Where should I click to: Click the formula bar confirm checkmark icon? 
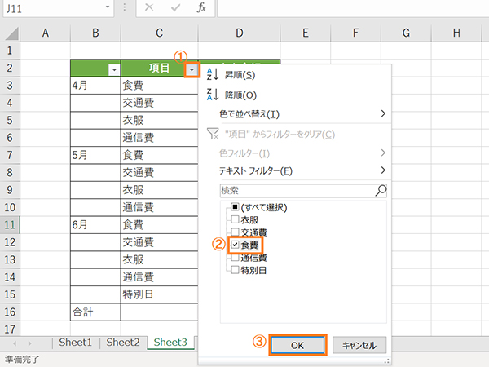click(175, 7)
